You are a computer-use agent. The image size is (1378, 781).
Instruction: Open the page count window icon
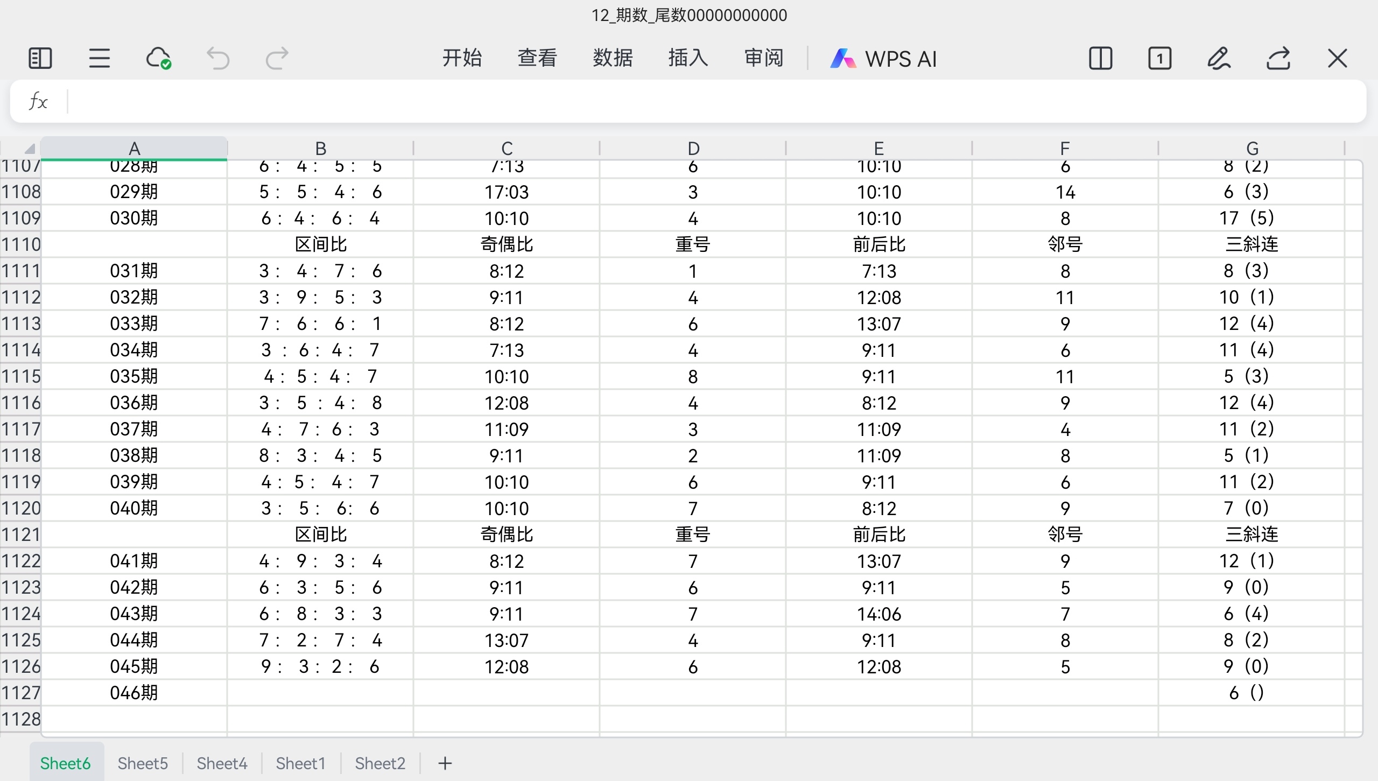pyautogui.click(x=1159, y=58)
